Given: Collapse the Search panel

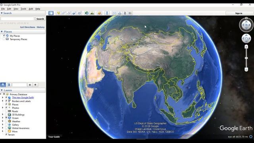Looking at the screenshot, I should tap(2, 13).
